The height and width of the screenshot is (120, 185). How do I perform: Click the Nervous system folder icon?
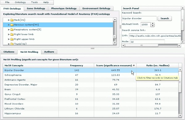click(12, 25)
